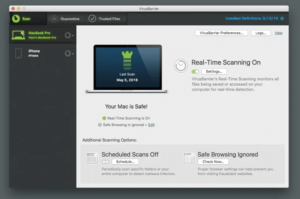Open iPhone scan options dropdown
300x199 pixels.
pos(69,53)
